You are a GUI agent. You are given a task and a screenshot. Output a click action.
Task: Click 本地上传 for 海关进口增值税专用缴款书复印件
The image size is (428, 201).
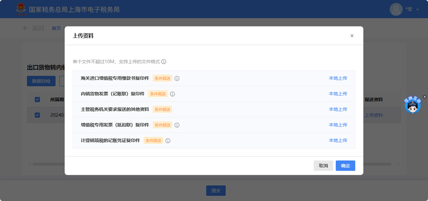point(338,79)
